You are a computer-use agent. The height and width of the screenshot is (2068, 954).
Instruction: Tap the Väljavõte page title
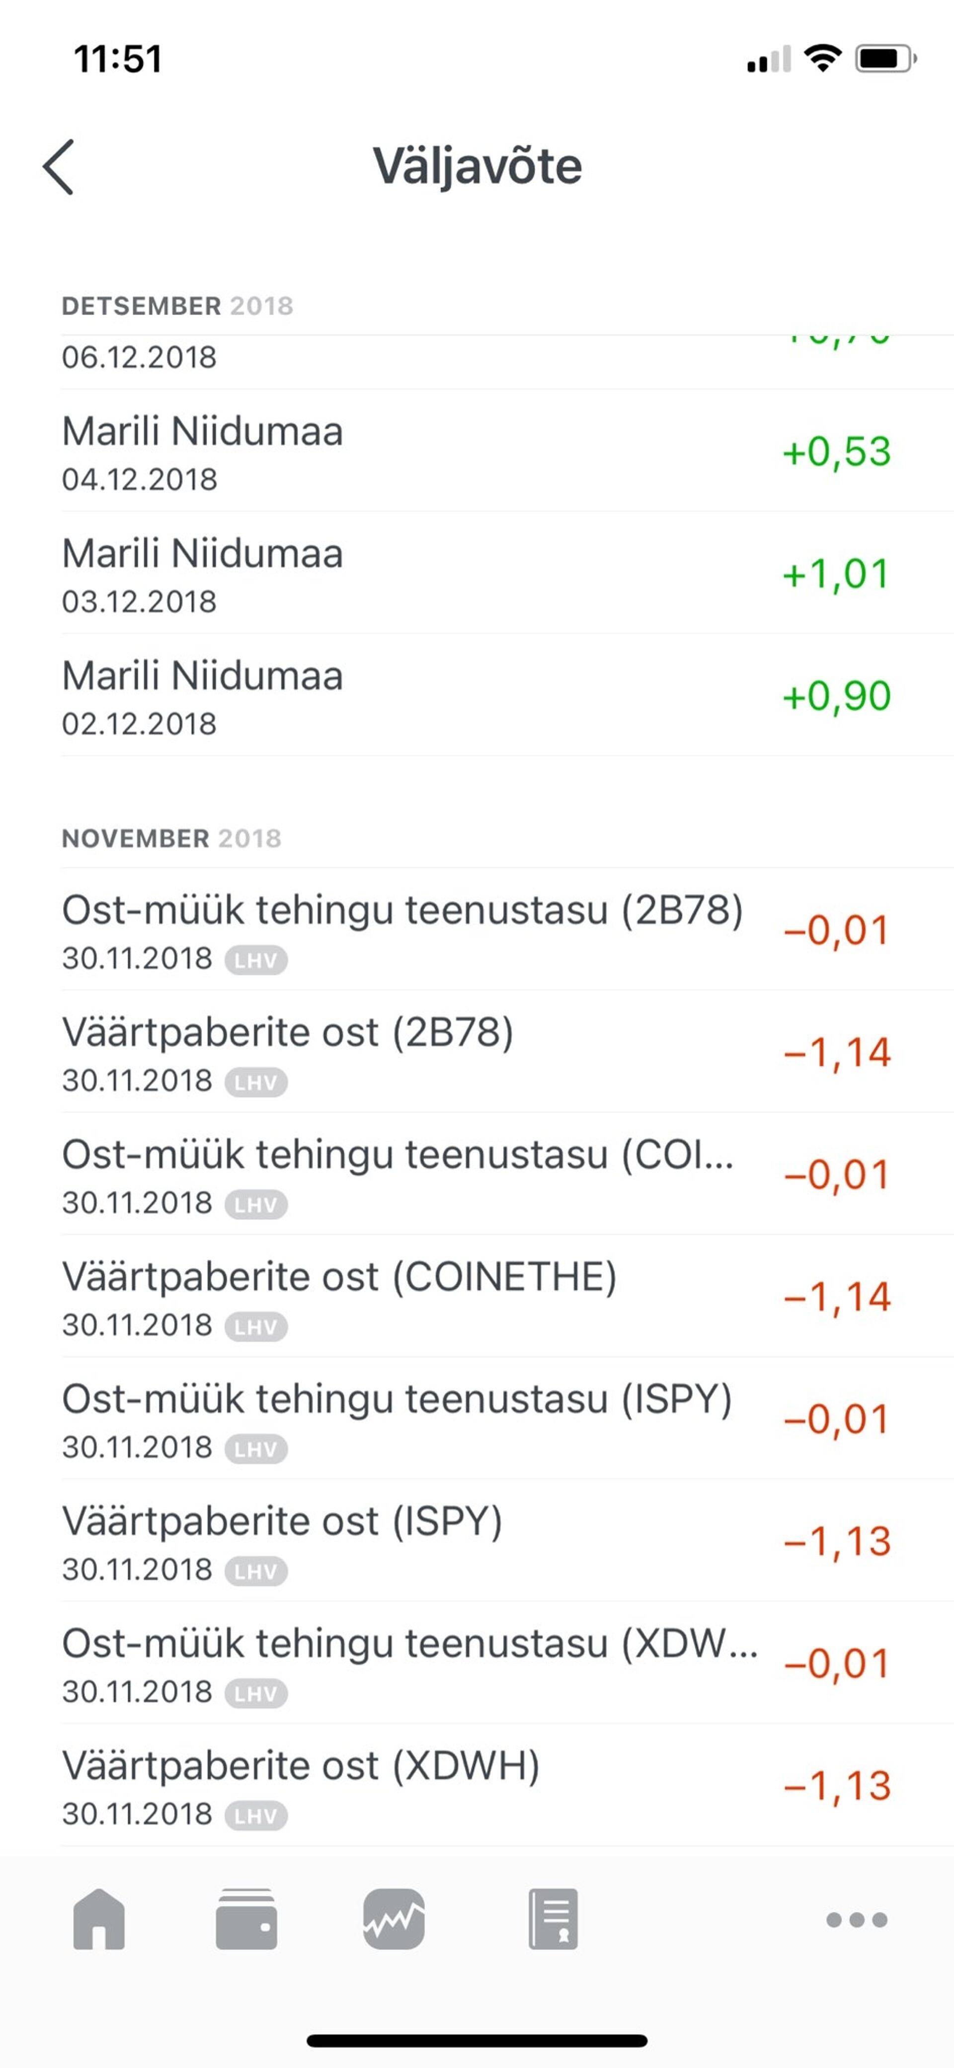pos(477,166)
